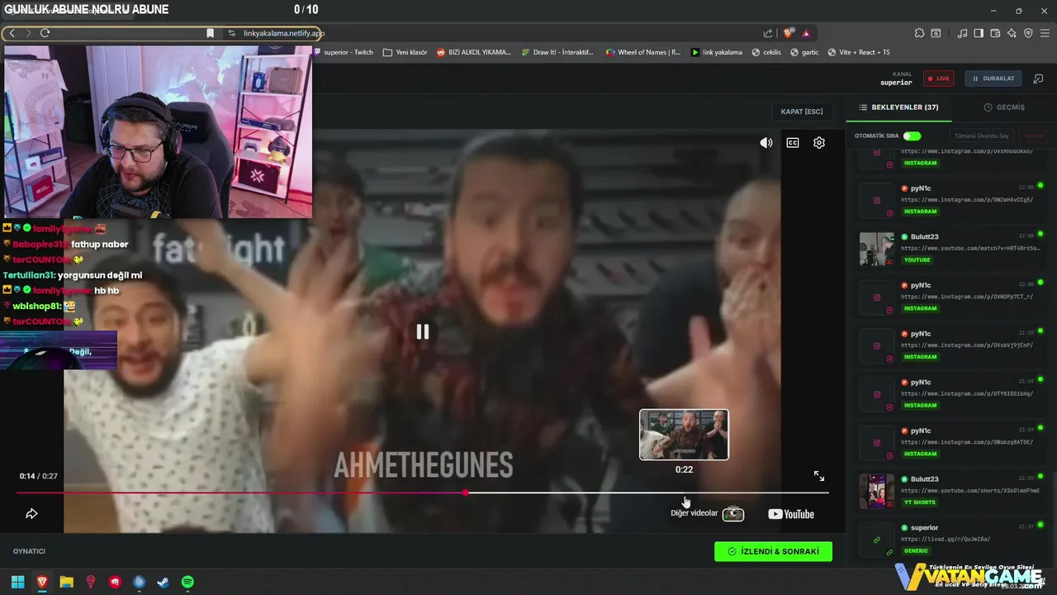Open File Explorer from the taskbar
The image size is (1057, 595).
[66, 582]
